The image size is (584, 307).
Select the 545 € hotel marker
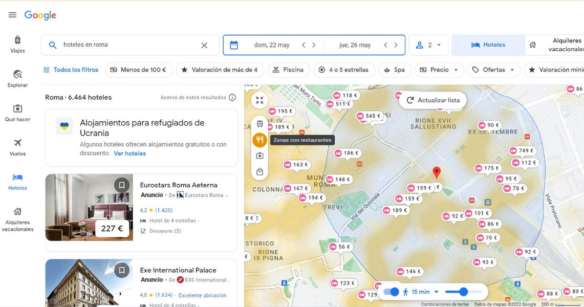point(370,116)
